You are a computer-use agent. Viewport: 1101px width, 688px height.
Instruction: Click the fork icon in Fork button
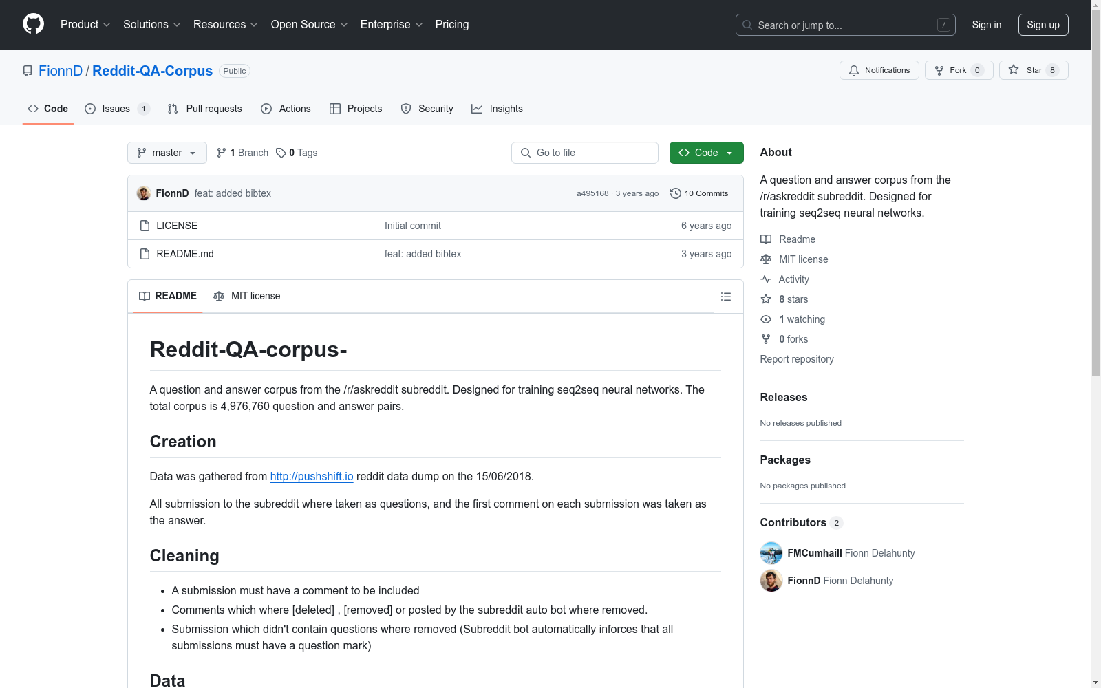pyautogui.click(x=939, y=70)
